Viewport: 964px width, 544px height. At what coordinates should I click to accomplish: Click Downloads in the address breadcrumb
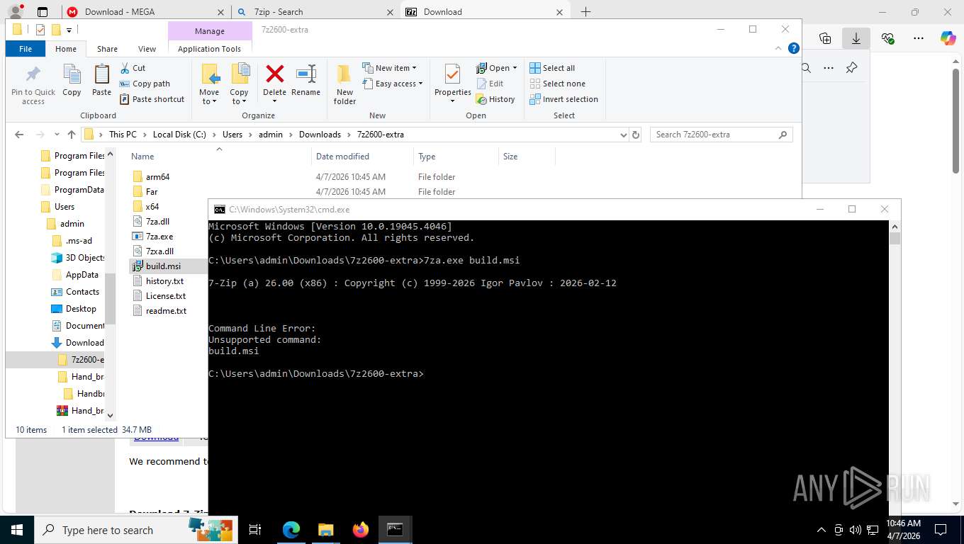point(320,135)
